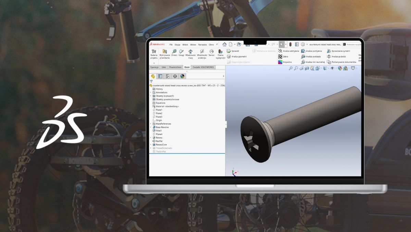Image resolution: width=411 pixels, height=232 pixels.
Task: Open Porównywanie dokumentów
Action: (341, 62)
